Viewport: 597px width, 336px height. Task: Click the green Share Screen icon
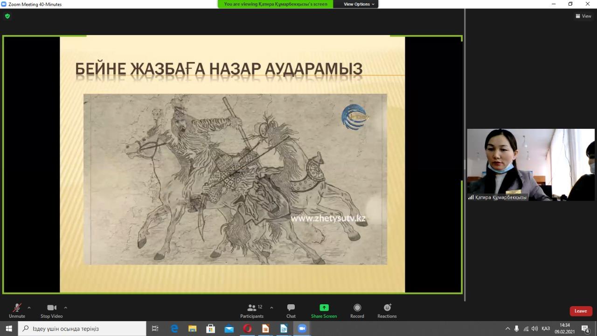tap(324, 308)
